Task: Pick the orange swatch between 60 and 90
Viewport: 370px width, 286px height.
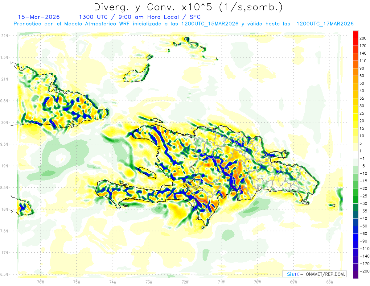Action: coord(356,72)
